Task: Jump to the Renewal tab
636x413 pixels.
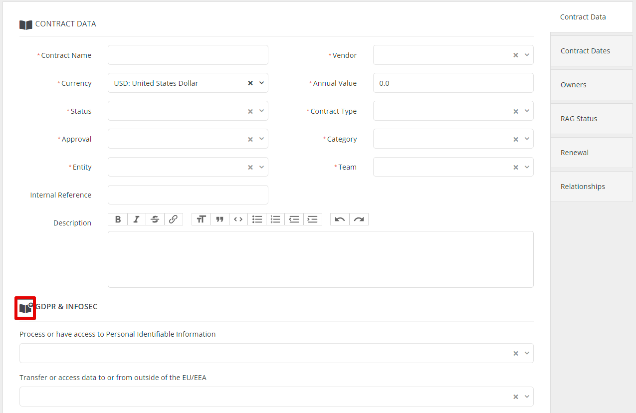Action: (x=592, y=153)
